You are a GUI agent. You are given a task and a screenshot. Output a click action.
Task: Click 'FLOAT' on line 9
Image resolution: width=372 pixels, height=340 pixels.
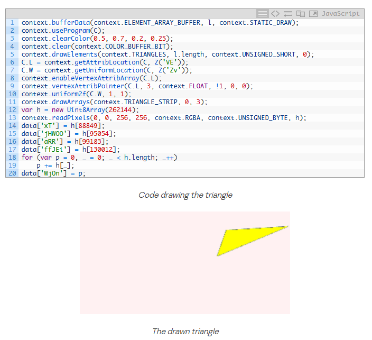(x=198, y=86)
